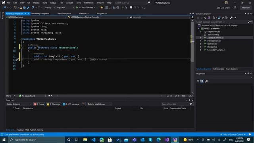The image size is (254, 143).
Task: Expand the BasicSample.cs tree node
Action: click(201, 41)
